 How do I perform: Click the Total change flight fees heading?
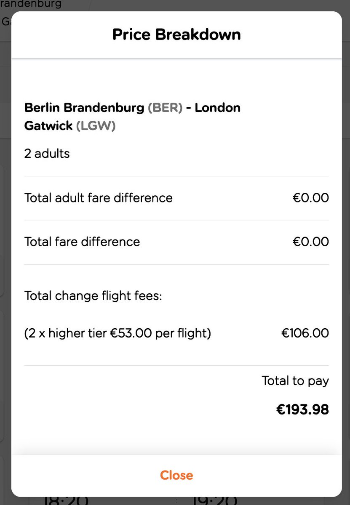click(x=93, y=296)
